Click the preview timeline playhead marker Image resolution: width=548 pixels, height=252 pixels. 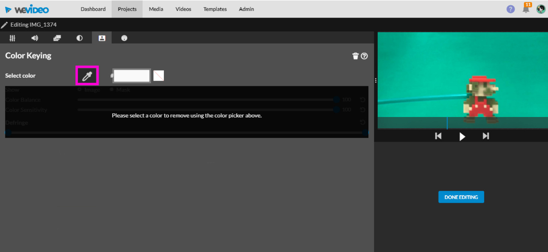click(x=447, y=123)
